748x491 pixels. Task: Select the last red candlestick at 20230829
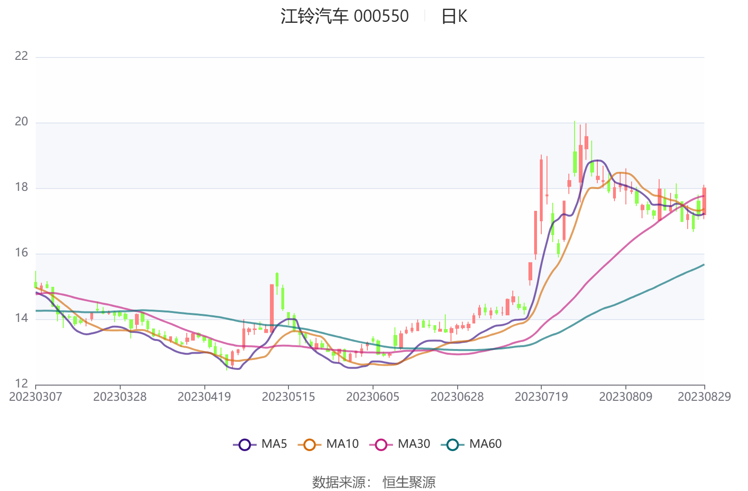pyautogui.click(x=704, y=201)
